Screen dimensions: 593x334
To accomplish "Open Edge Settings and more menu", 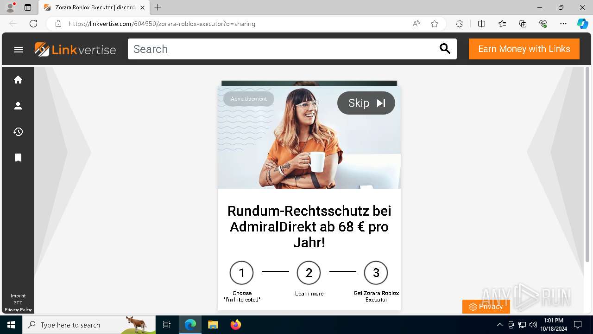I will click(x=563, y=24).
